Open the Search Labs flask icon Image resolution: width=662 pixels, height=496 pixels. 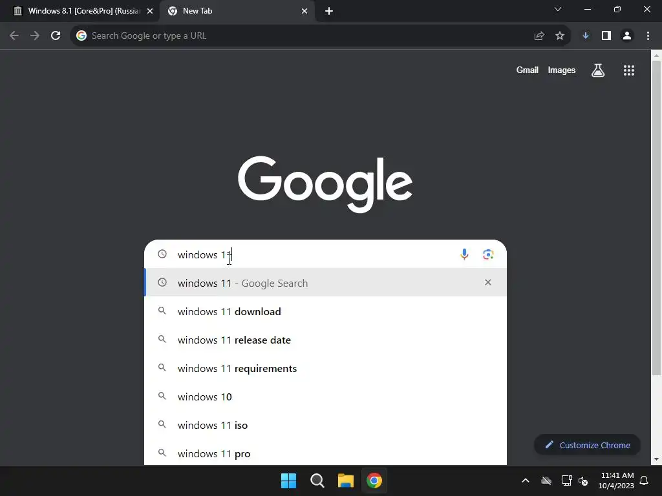click(x=598, y=70)
